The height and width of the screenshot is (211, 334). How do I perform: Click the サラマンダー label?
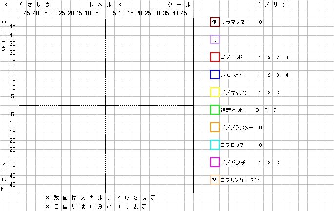(235, 22)
